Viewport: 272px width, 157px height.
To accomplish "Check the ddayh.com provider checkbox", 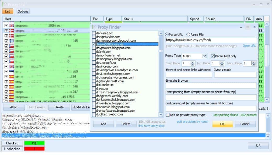I will tap(94, 52).
